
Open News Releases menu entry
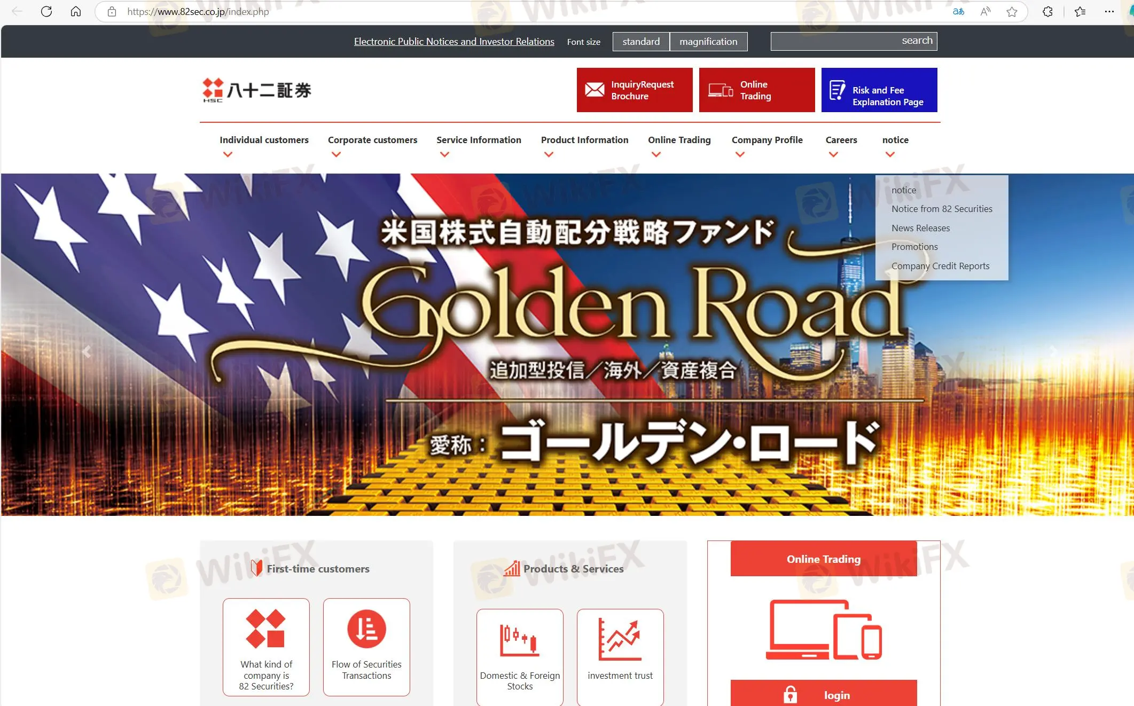coord(920,228)
